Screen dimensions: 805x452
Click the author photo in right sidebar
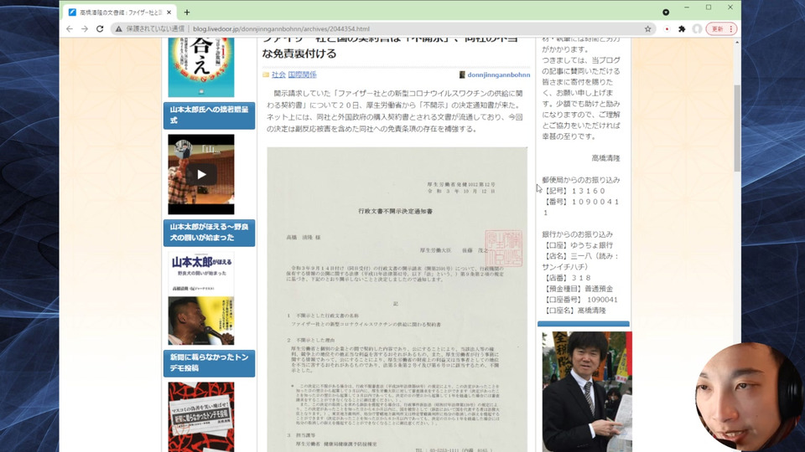tap(587, 392)
